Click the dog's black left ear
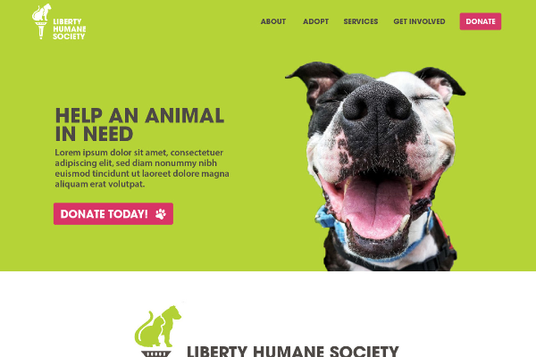The image size is (536, 357). [x=316, y=77]
